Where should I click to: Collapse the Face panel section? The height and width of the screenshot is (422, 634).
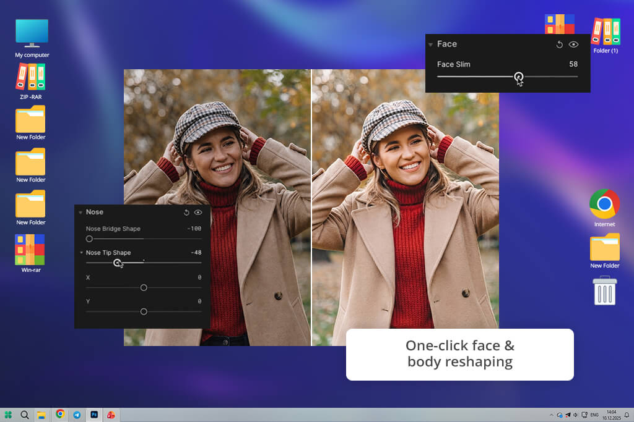[x=431, y=44]
